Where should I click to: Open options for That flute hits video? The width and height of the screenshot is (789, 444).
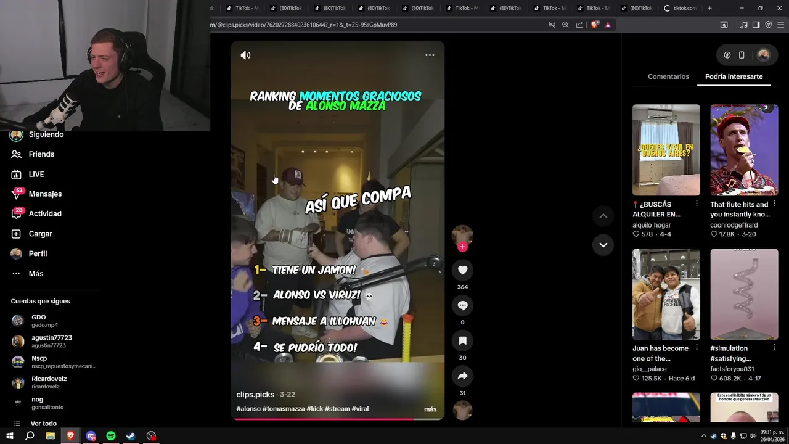click(x=774, y=203)
